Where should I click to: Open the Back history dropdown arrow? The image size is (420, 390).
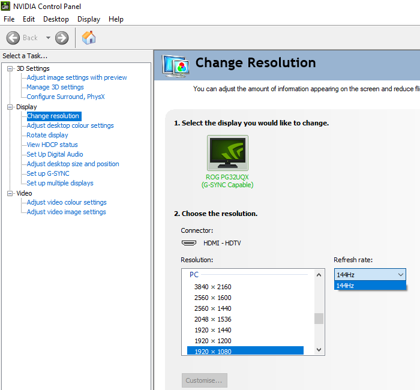[48, 38]
